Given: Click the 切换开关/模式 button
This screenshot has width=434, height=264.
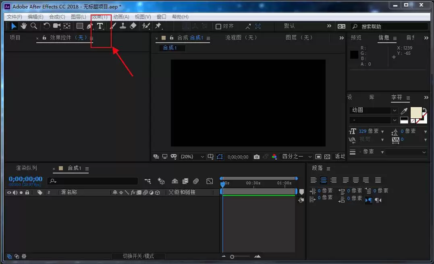Looking at the screenshot, I should coord(138,256).
